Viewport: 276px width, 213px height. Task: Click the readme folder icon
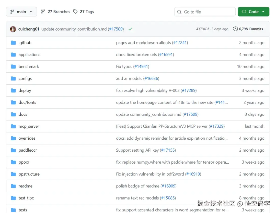[13, 186]
